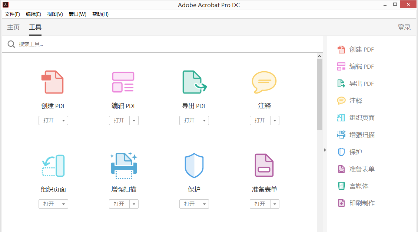The height and width of the screenshot is (232, 418).
Task: Click the large 编辑 PDF icon
Action: (123, 82)
